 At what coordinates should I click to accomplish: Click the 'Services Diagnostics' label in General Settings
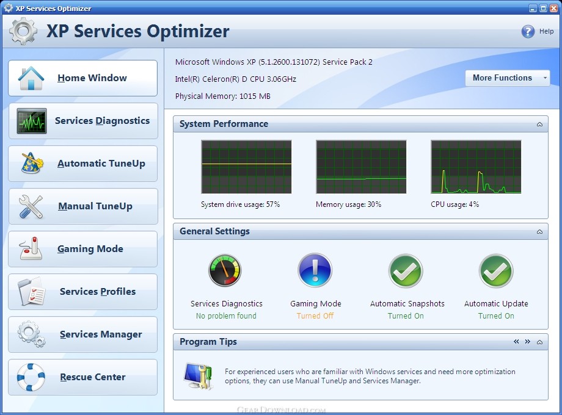[227, 304]
